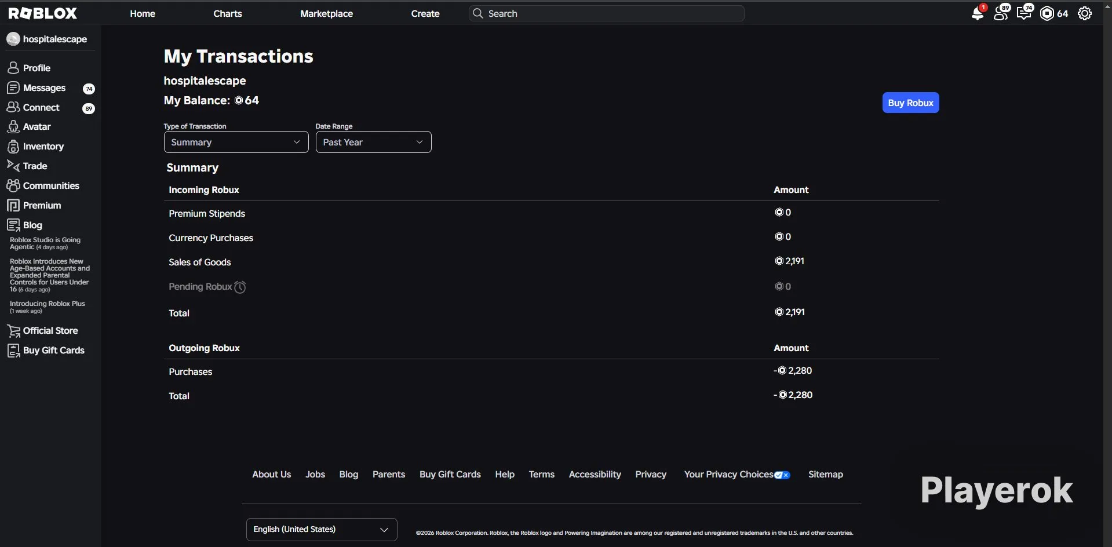Open the notifications bell icon
Screen dimensions: 1112x547
978,13
